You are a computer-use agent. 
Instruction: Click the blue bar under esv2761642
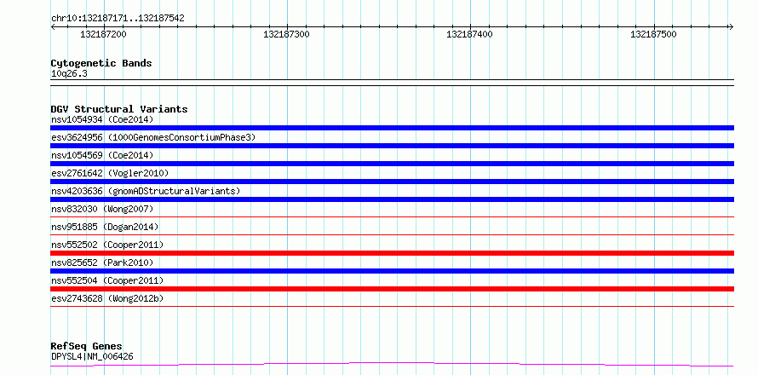392,182
